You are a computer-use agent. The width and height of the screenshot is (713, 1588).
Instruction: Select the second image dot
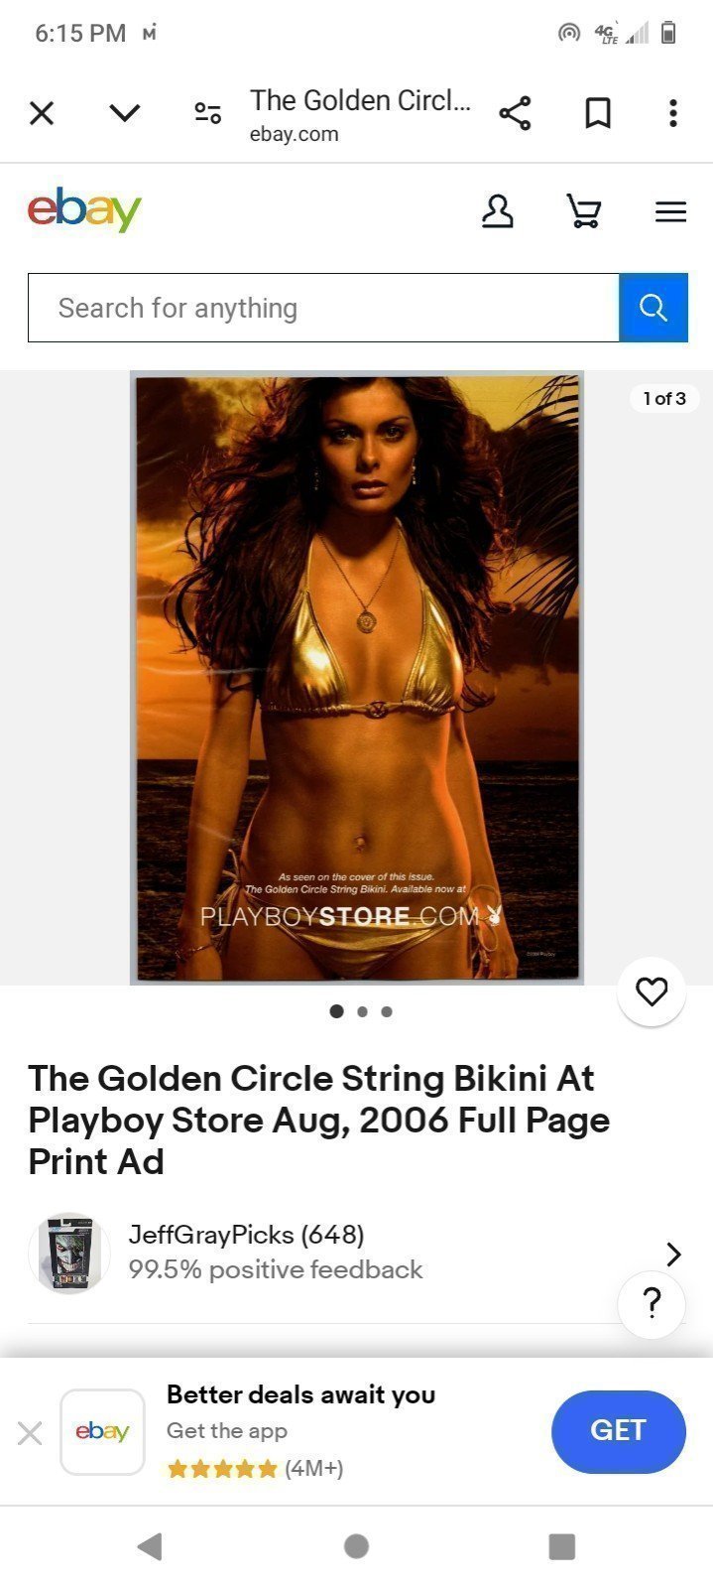tap(362, 1011)
